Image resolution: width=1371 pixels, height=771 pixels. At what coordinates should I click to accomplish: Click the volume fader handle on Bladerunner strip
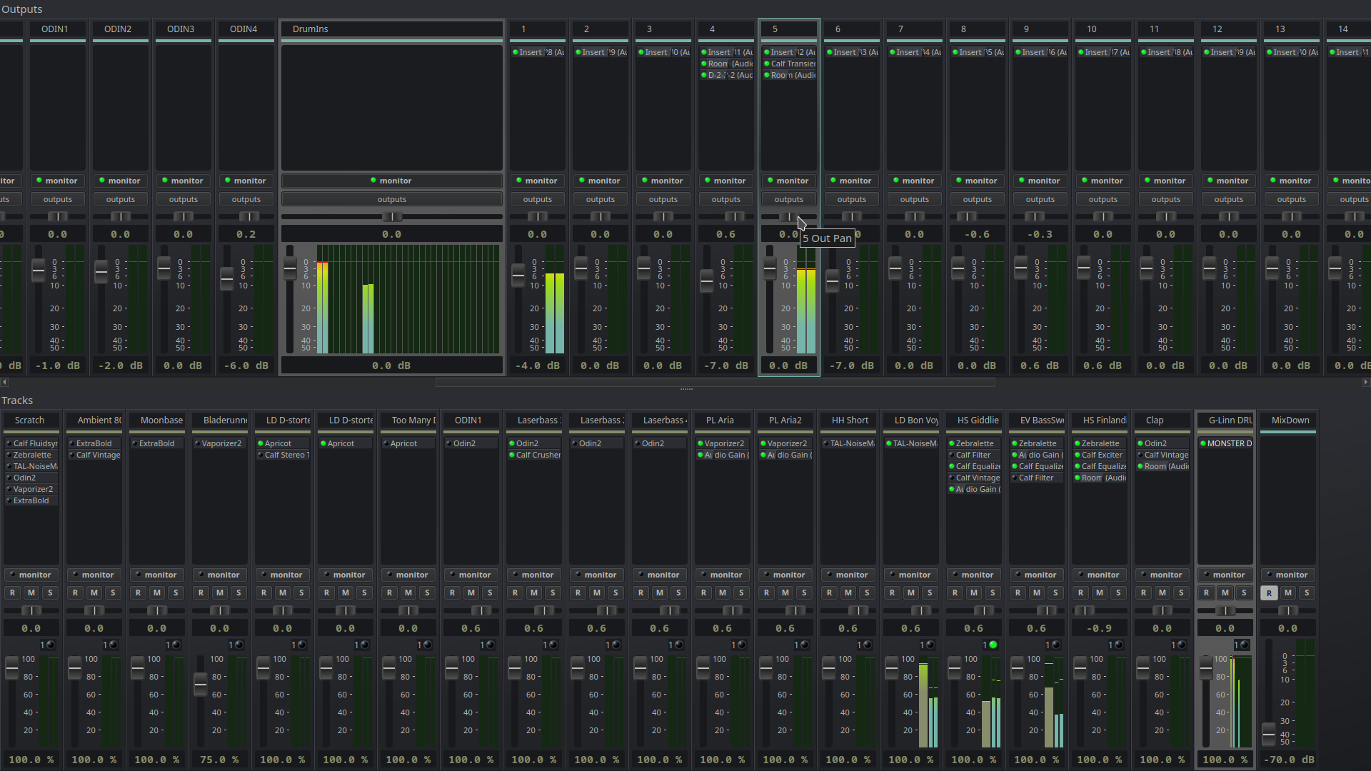[201, 684]
